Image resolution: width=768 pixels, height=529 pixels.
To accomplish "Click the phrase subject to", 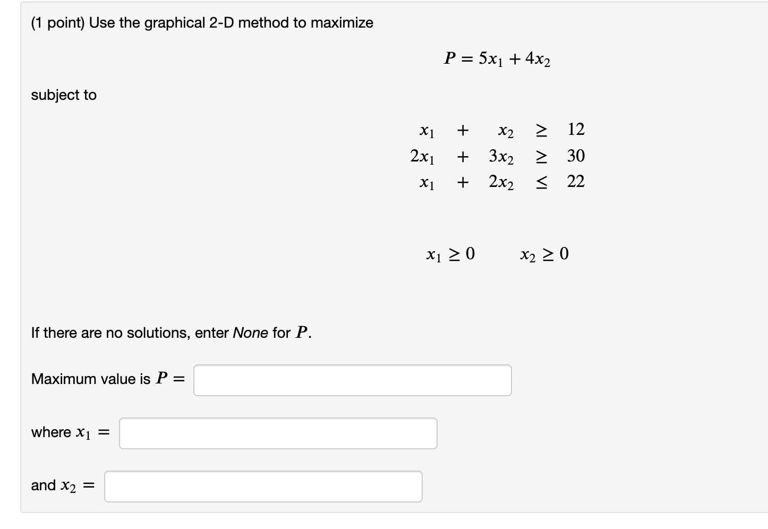I will coord(64,95).
